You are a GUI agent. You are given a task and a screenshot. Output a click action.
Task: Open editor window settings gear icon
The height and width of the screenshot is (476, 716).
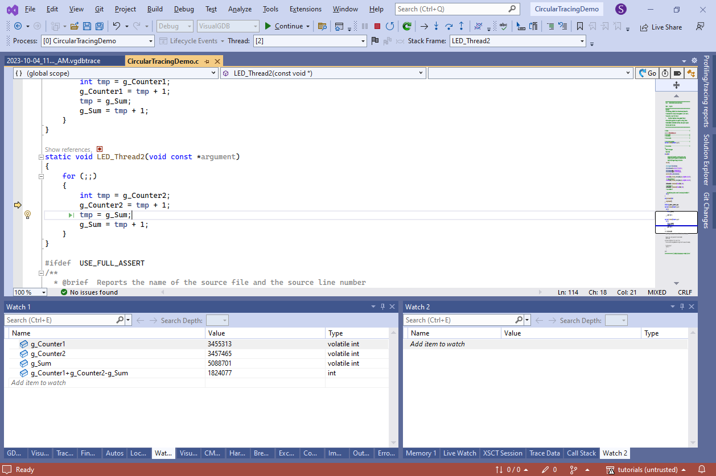(x=694, y=61)
